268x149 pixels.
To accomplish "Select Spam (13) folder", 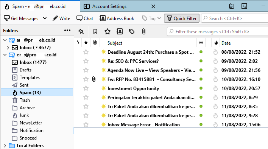I will (37, 93).
